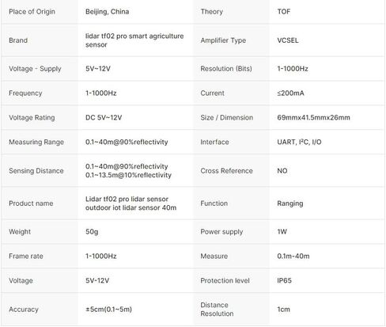Viewport: 386px width, 327px height.
Task: Select the ≤200mA current value
Action: click(290, 93)
